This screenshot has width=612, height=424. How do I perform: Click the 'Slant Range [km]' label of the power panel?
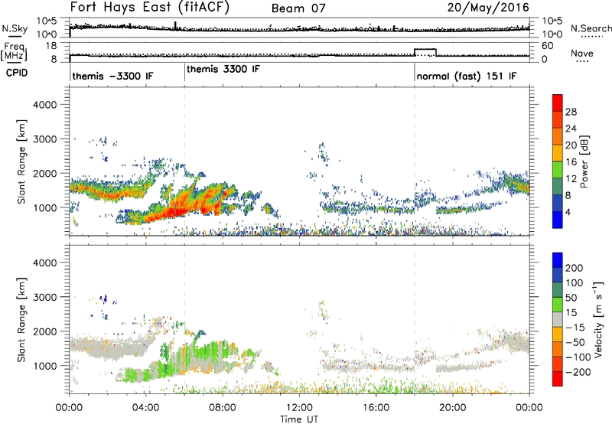[21, 161]
